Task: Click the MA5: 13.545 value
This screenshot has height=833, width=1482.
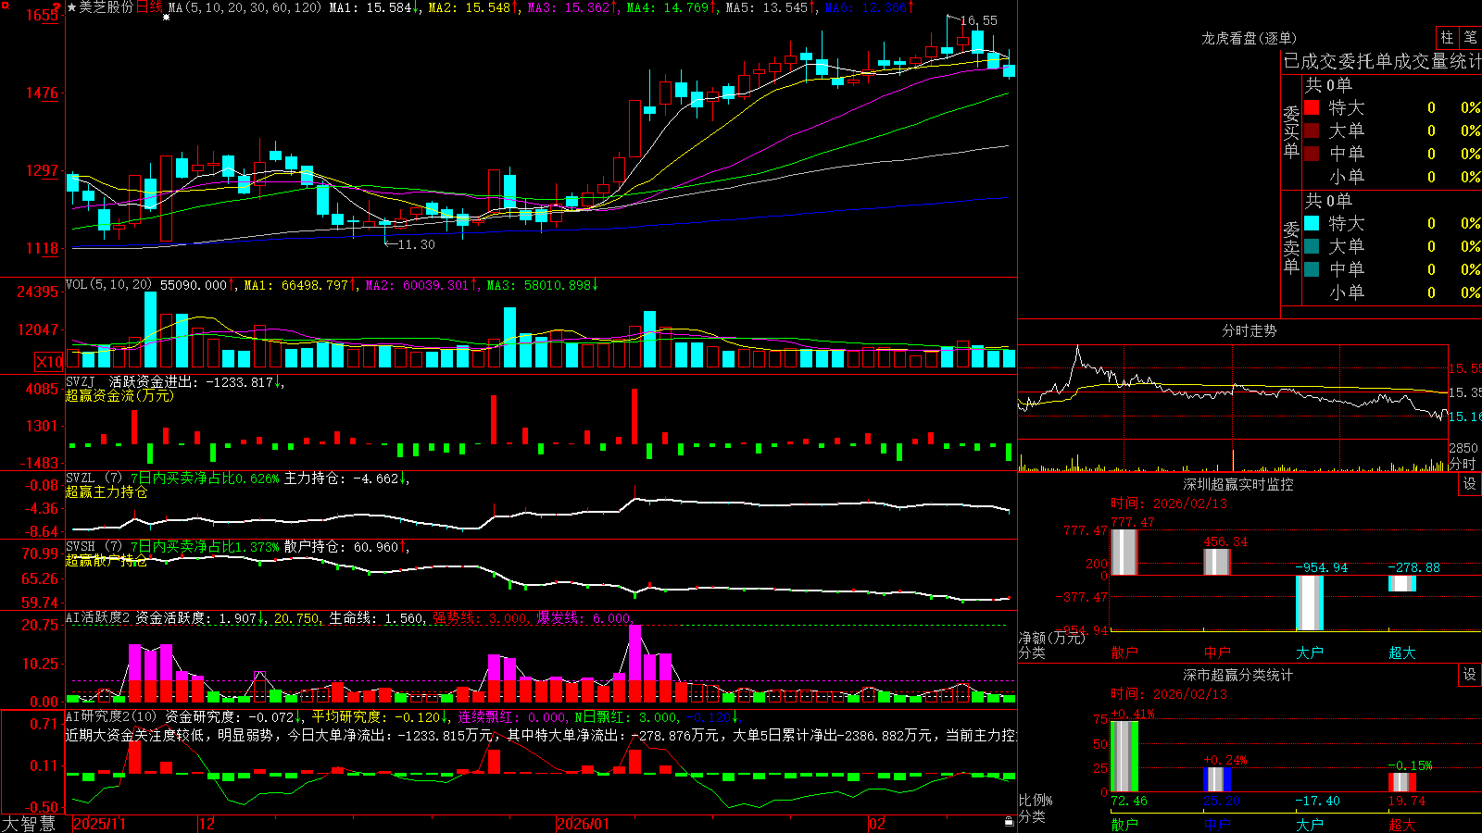Action: pos(771,7)
